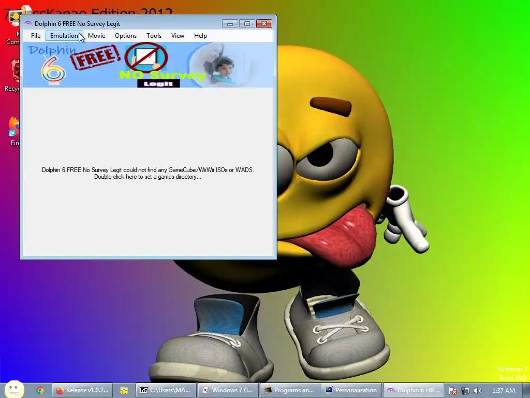
Task: Click the Show desktop button
Action: (526, 390)
